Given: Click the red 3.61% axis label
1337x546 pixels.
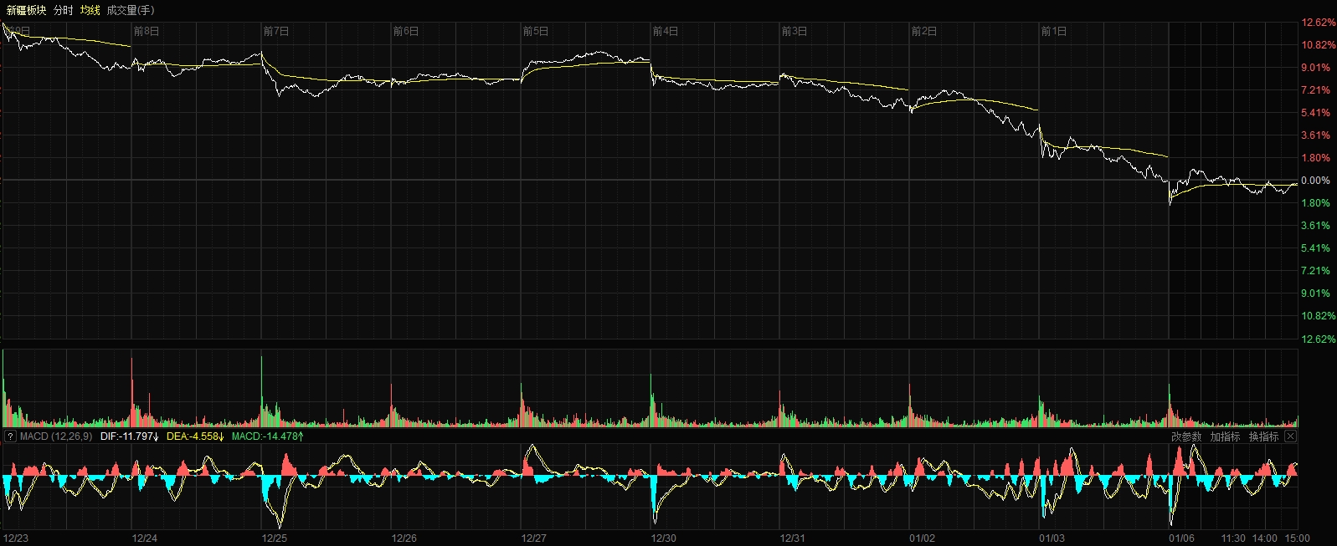Looking at the screenshot, I should 1315,135.
